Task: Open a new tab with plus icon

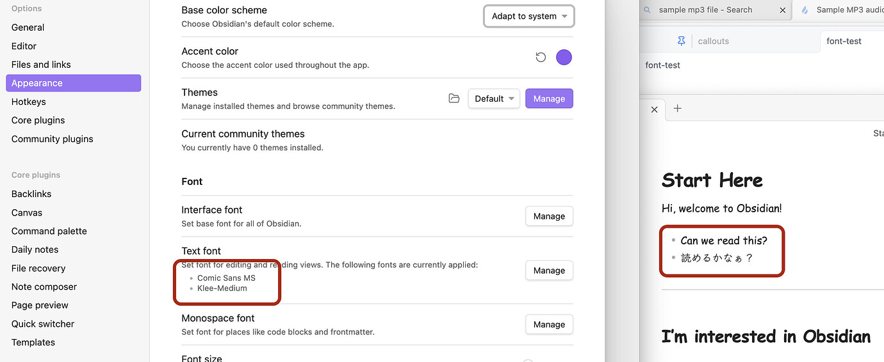Action: tap(677, 109)
